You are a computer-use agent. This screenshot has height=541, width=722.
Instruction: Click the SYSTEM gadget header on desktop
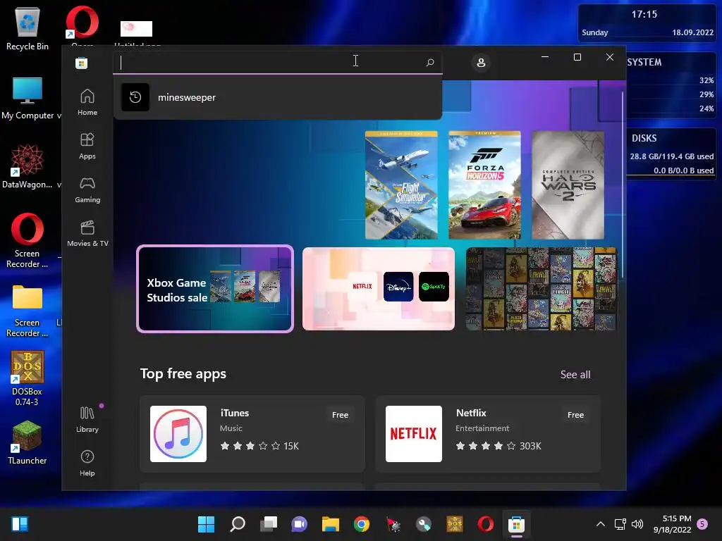(x=644, y=62)
